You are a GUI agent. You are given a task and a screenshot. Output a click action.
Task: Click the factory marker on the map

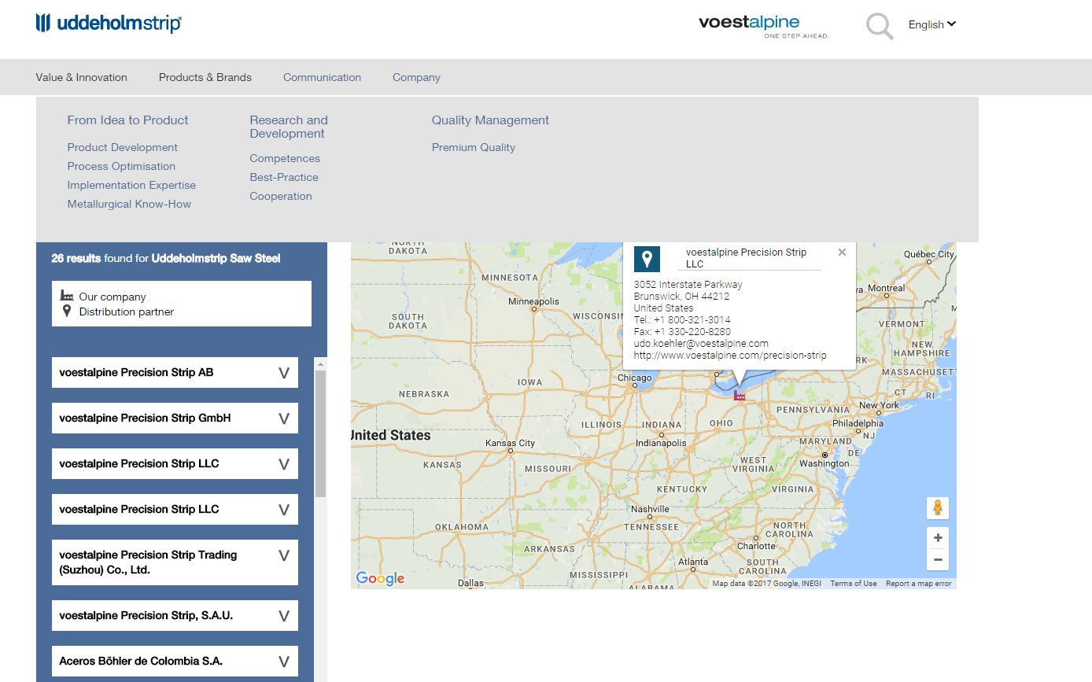[739, 395]
